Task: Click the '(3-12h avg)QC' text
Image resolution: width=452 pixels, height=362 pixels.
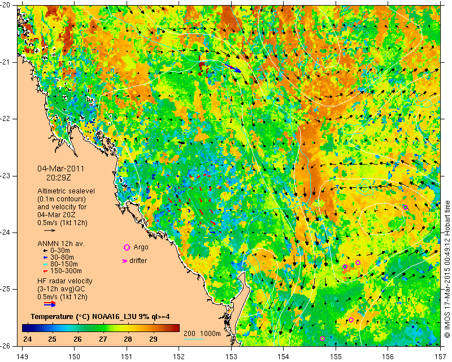Action: coord(62,288)
